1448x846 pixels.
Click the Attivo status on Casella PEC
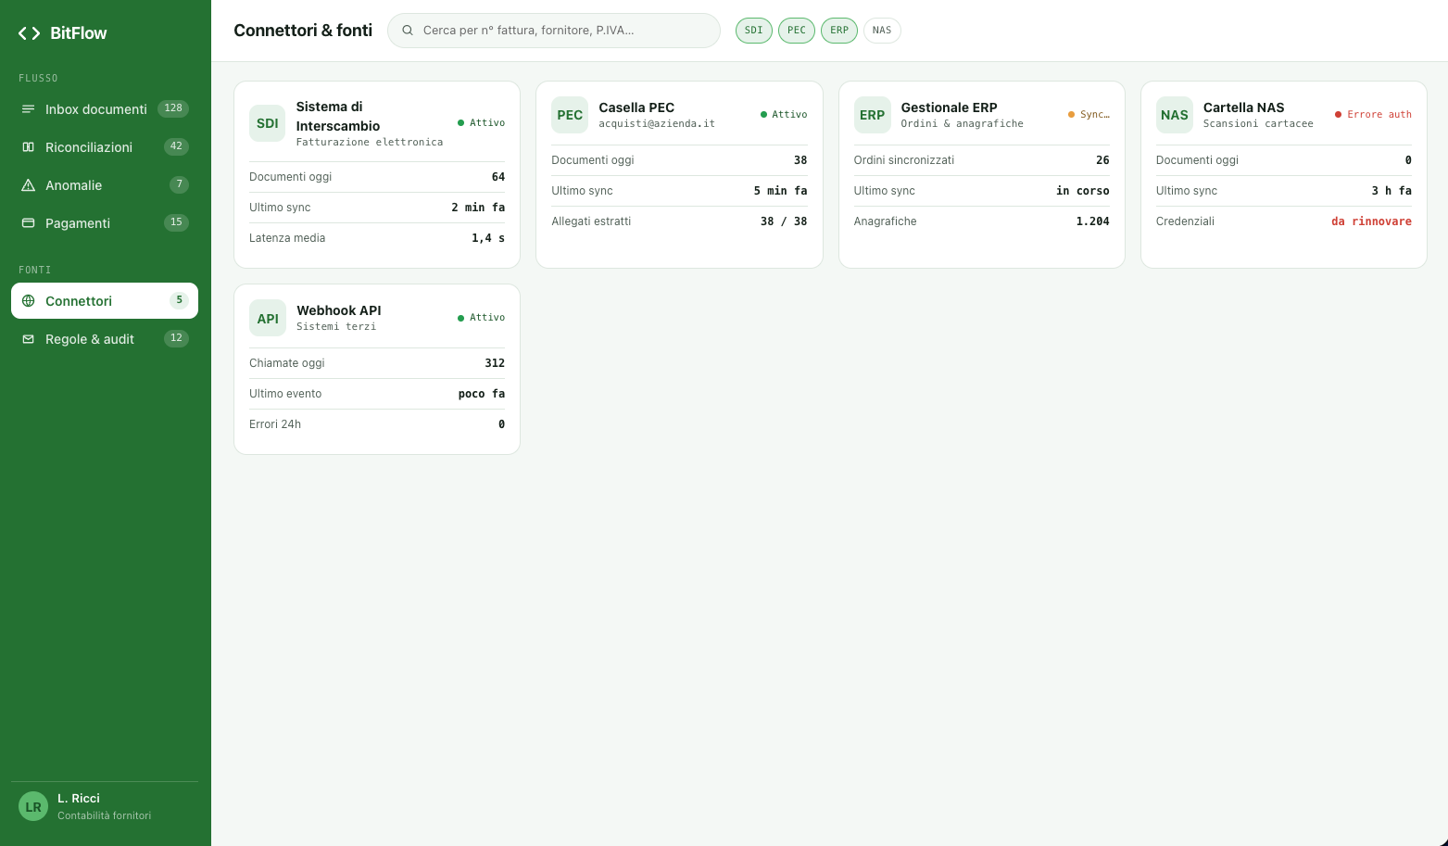pos(784,115)
